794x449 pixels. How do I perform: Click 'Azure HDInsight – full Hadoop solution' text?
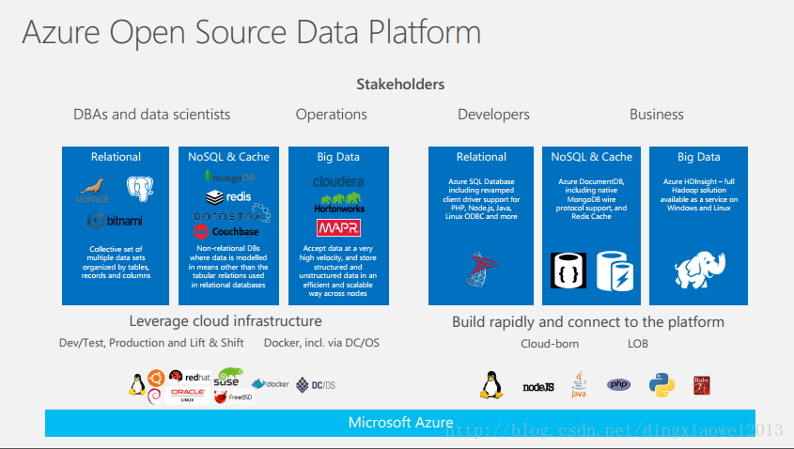[699, 194]
